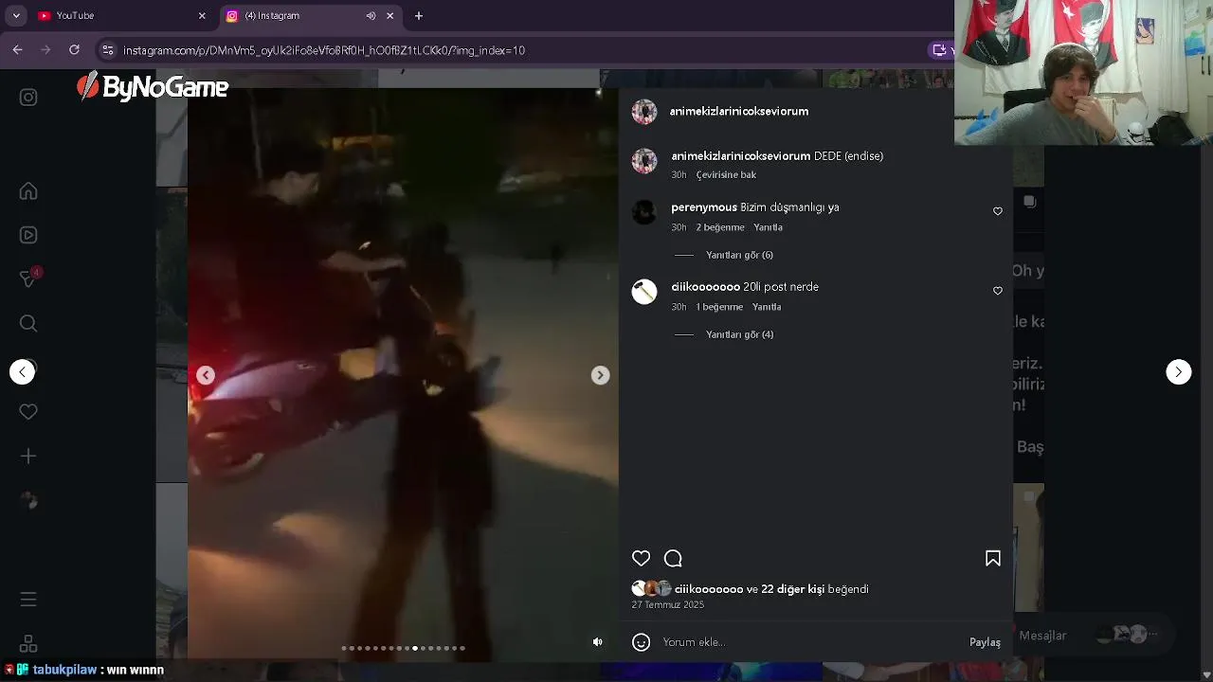Like ciiikooooooo's comment

click(x=998, y=291)
